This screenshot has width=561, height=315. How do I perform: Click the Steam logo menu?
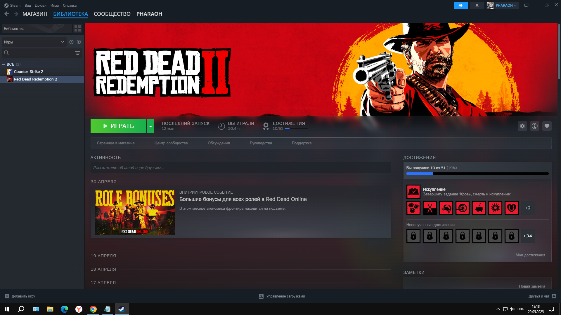(12, 6)
